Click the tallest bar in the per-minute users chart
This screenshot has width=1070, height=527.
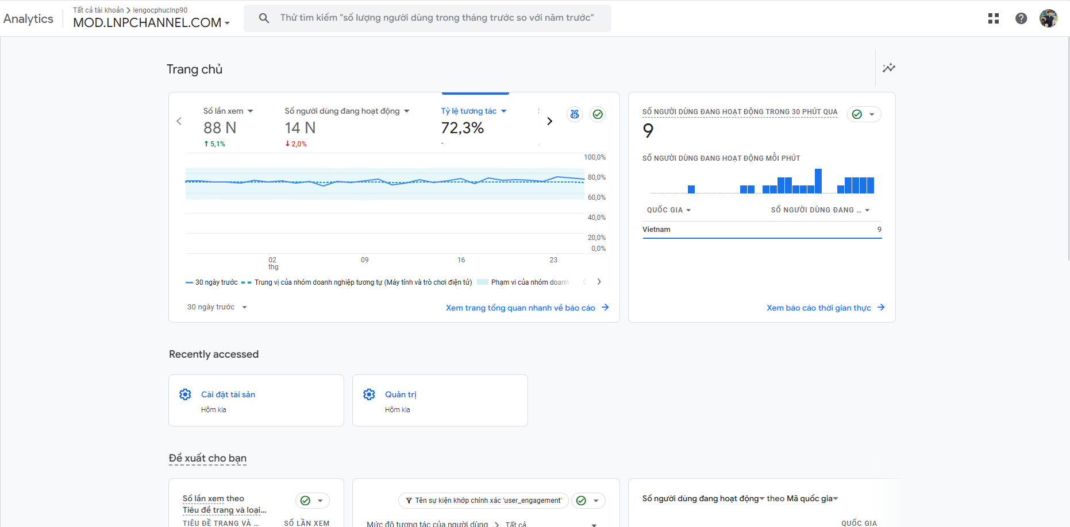(818, 181)
